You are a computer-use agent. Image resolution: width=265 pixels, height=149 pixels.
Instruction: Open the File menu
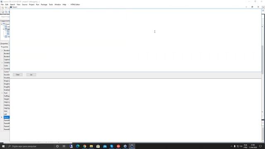[2, 5]
